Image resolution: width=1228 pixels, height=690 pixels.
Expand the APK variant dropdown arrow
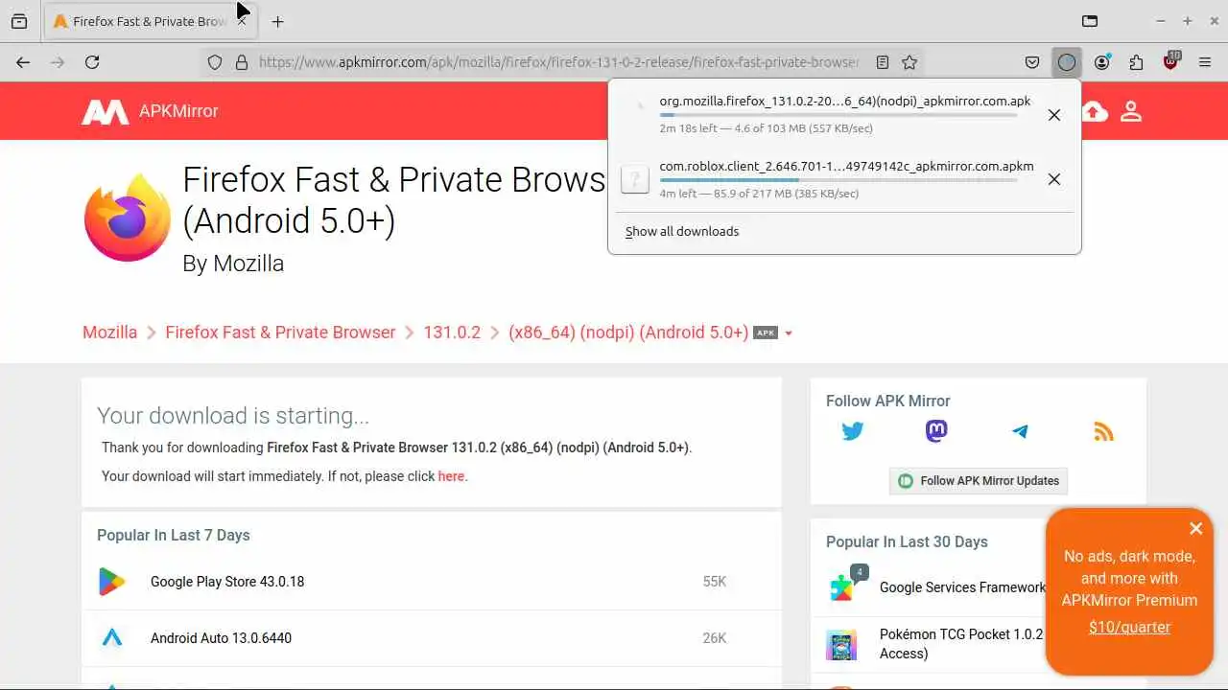pyautogui.click(x=789, y=333)
